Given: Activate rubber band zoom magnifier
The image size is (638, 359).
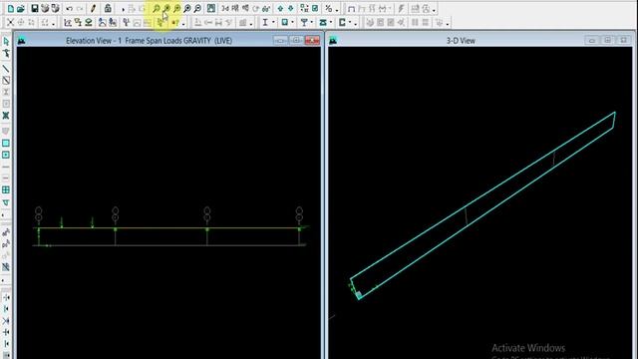Looking at the screenshot, I should tap(156, 8).
